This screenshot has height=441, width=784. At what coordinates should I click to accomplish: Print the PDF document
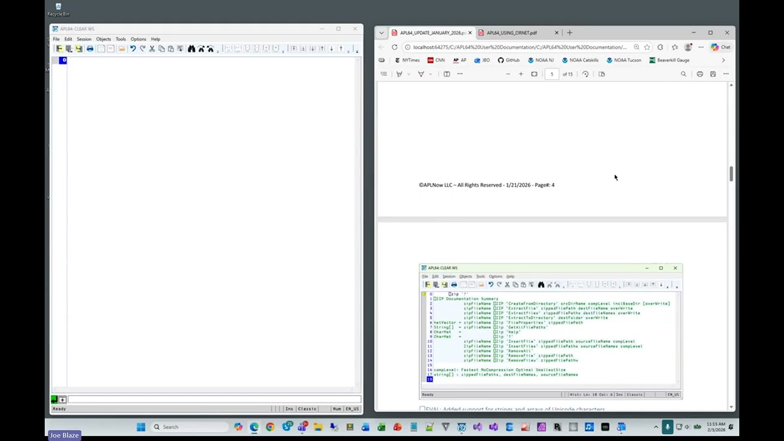tap(699, 74)
